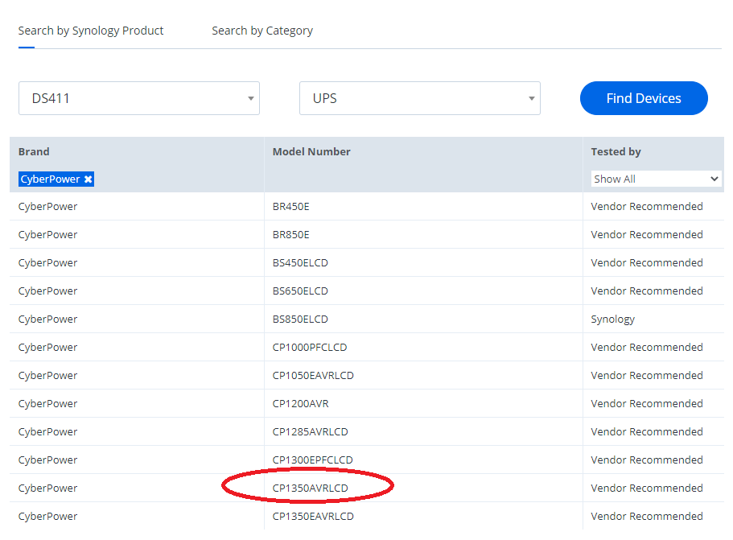Switch to Search by Category tab
The image size is (733, 540).
click(262, 31)
